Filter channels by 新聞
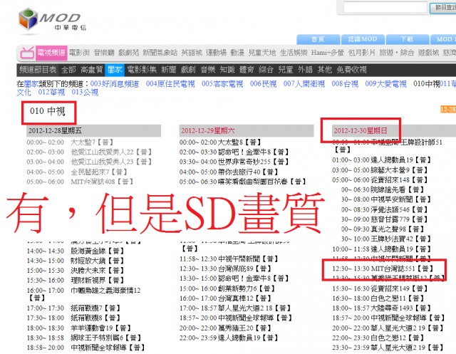Image resolution: width=456 pixels, height=354 pixels. (x=169, y=70)
